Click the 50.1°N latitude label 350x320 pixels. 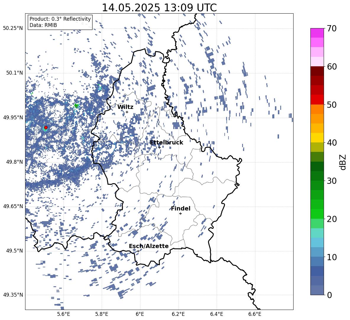14,73
